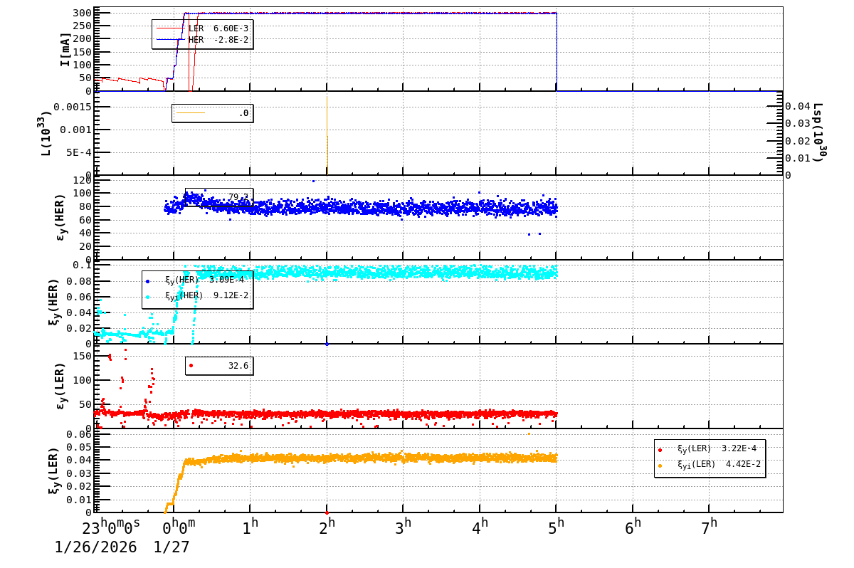
Task: Click the orange ξyi(LER) legend dot
Action: [x=660, y=465]
